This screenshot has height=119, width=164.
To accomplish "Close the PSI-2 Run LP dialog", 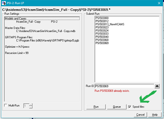I will tap(159, 3).
